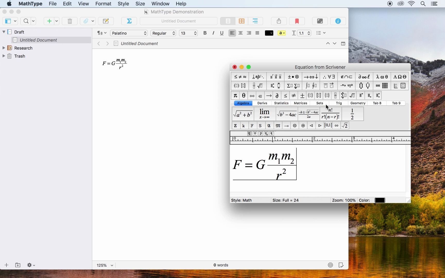Screen dimensions: 445x278
Task: Open the Style menu in menu bar
Action: point(123,4)
